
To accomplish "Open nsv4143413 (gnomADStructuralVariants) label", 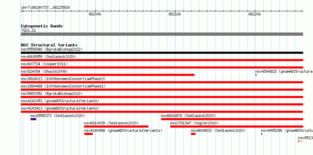I will pyautogui.click(x=60, y=108).
